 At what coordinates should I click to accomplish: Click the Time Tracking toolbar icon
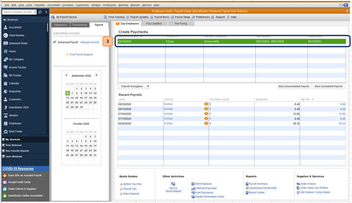click(105, 17)
